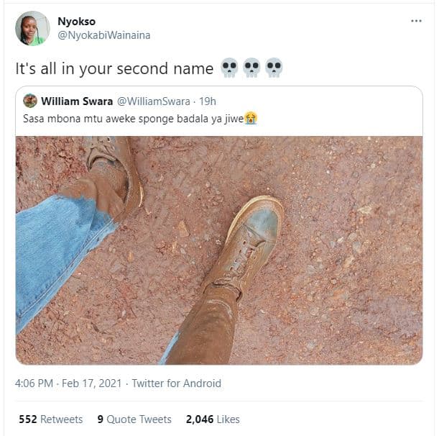
Task: Click the last skull emoji
Action: coord(274,68)
